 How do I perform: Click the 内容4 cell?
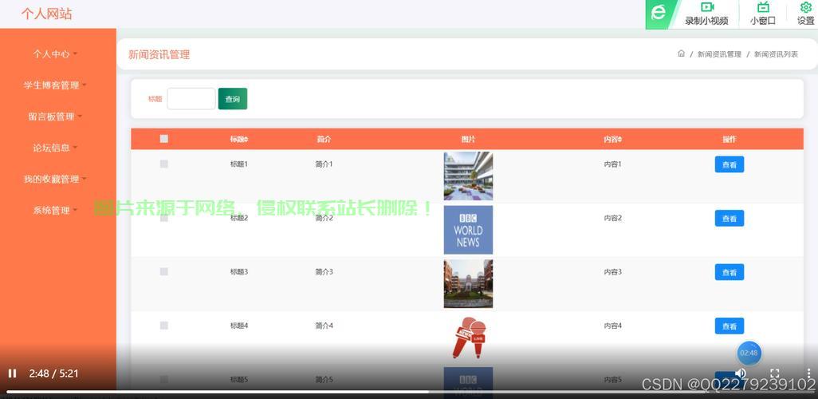tap(613, 326)
